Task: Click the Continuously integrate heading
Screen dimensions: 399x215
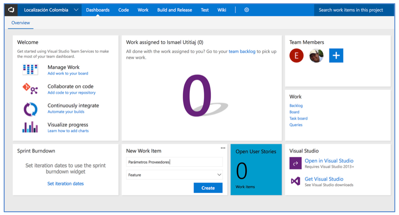Action: [x=73, y=105]
